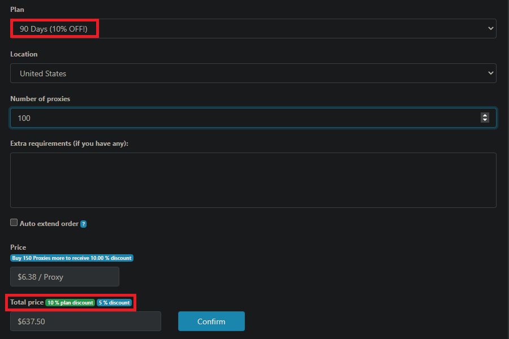Click the 'Extra requirements (if you have any):' label
Image resolution: width=509 pixels, height=339 pixels.
click(x=69, y=144)
